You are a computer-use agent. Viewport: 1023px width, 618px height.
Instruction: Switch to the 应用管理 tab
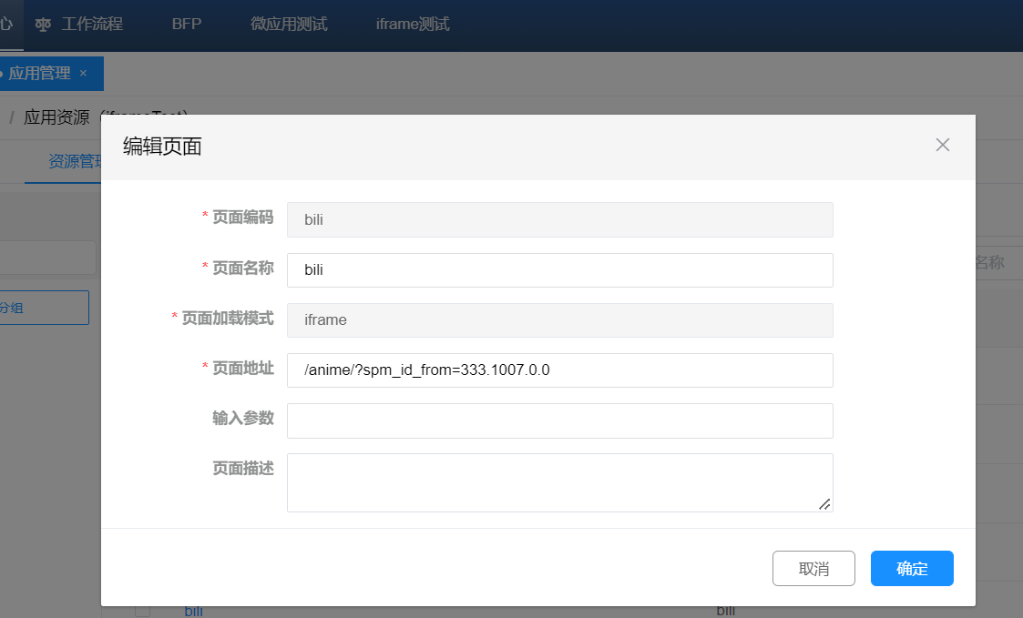tap(39, 73)
